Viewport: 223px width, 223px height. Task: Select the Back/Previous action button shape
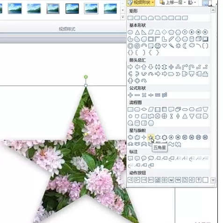pos(130,180)
